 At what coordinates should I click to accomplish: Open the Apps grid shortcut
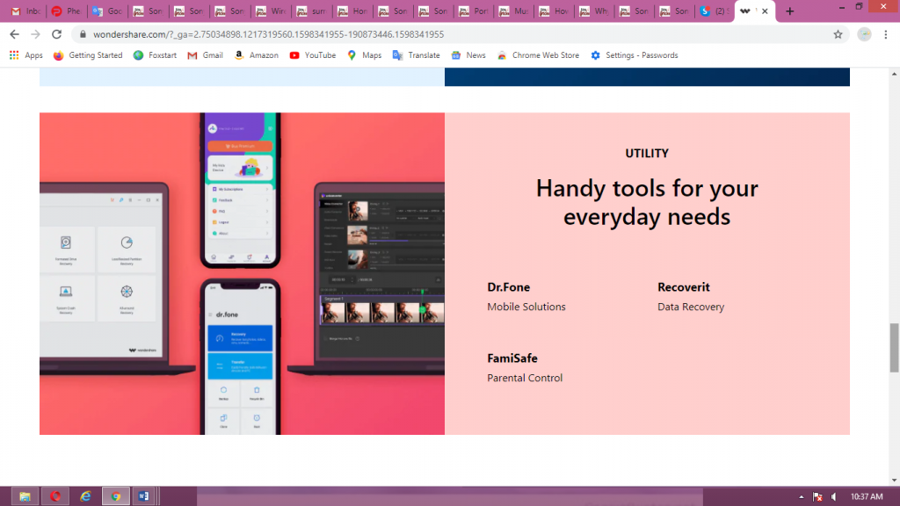click(x=25, y=55)
